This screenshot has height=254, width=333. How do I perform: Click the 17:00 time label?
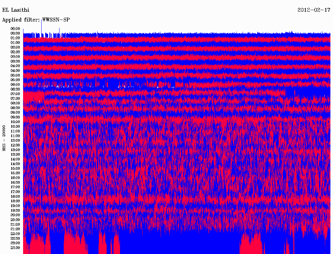pos(15,187)
